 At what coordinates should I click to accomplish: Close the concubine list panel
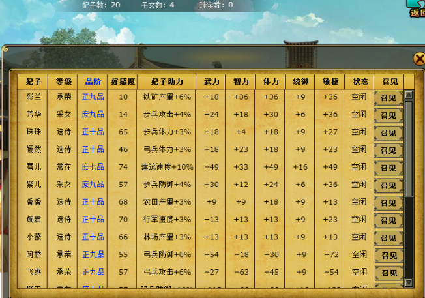(x=419, y=59)
